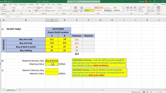The width and height of the screenshot is (166, 93).
Task: Click the Middle Align icon
Action: [x=36, y=8]
